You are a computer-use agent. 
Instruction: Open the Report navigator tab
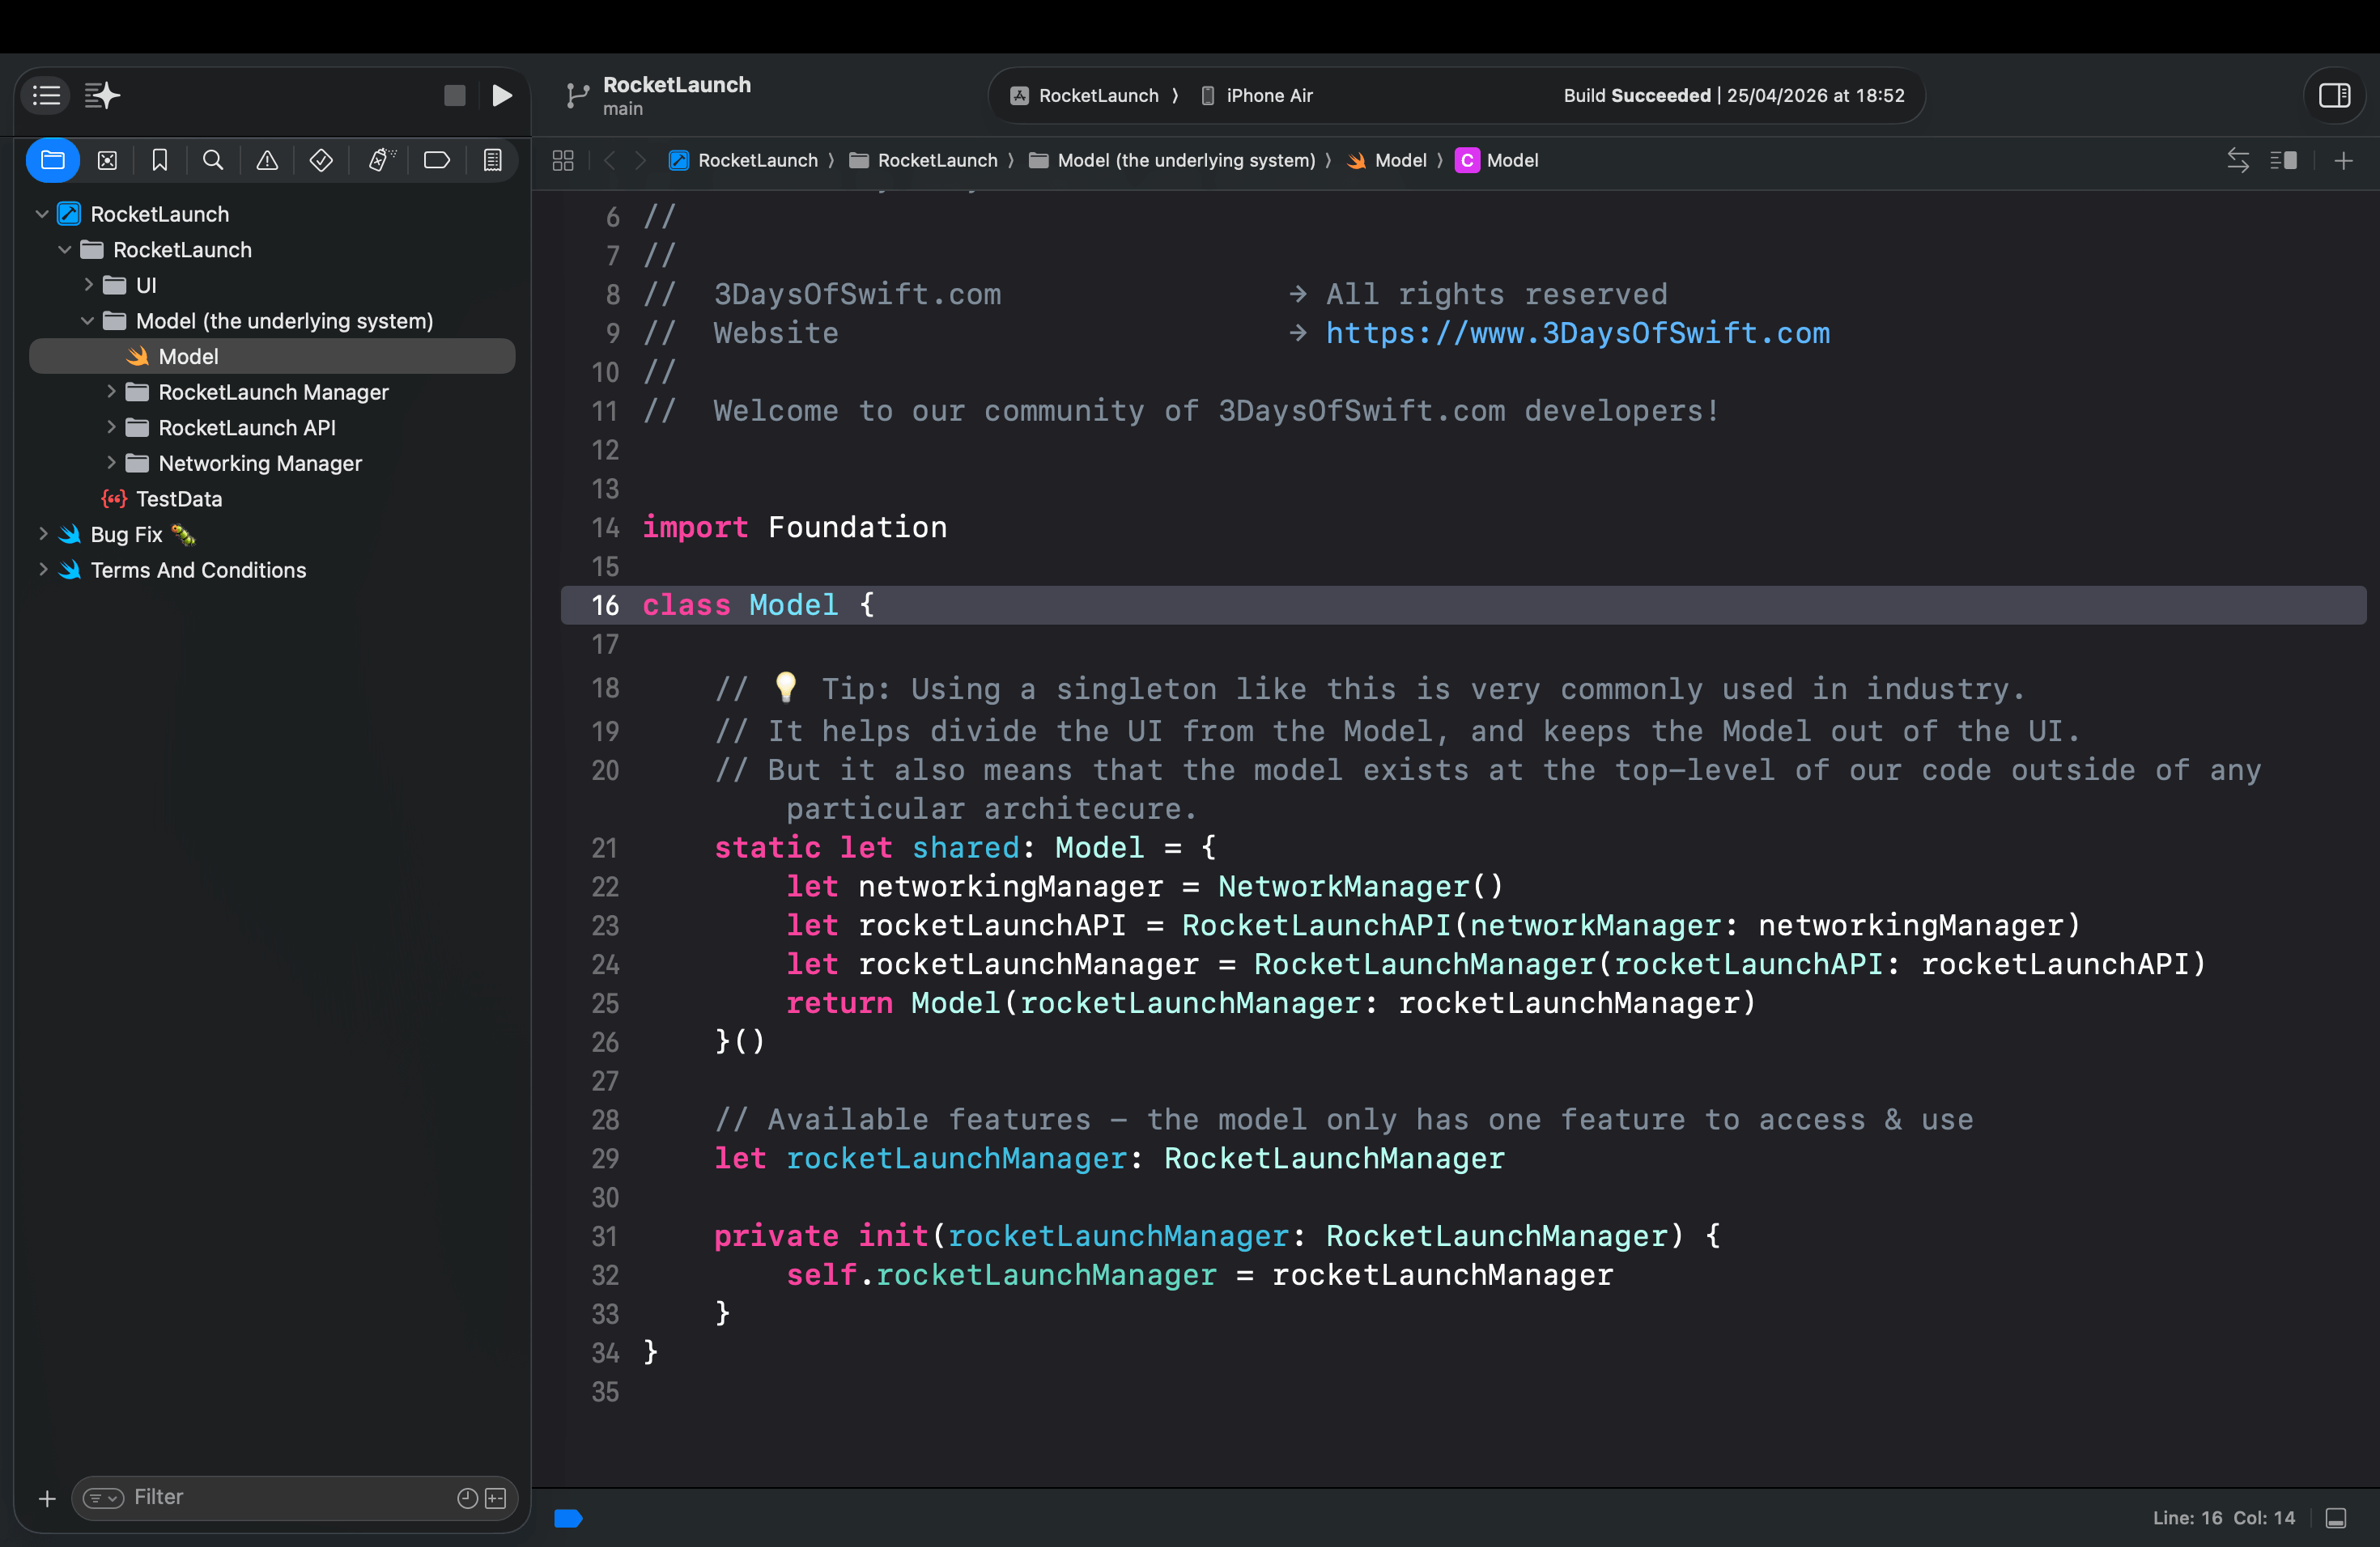(492, 160)
